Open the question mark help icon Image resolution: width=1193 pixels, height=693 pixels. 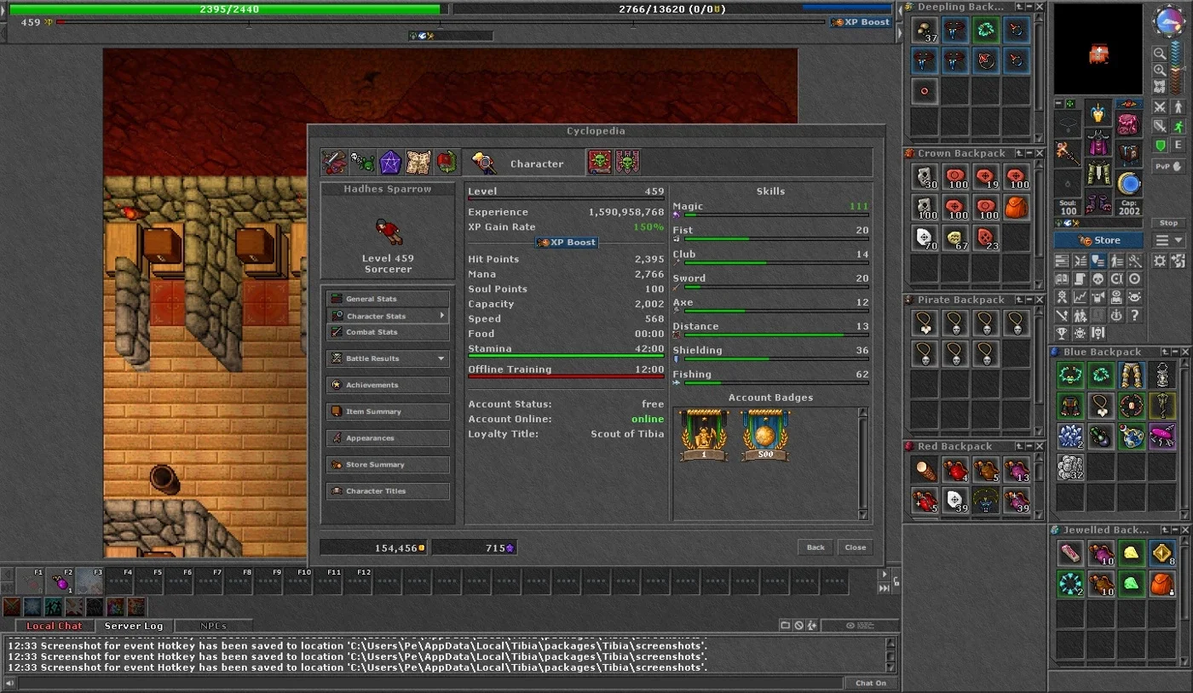1135,315
